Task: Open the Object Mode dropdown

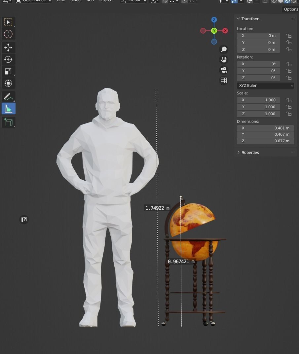Action: click(34, 1)
